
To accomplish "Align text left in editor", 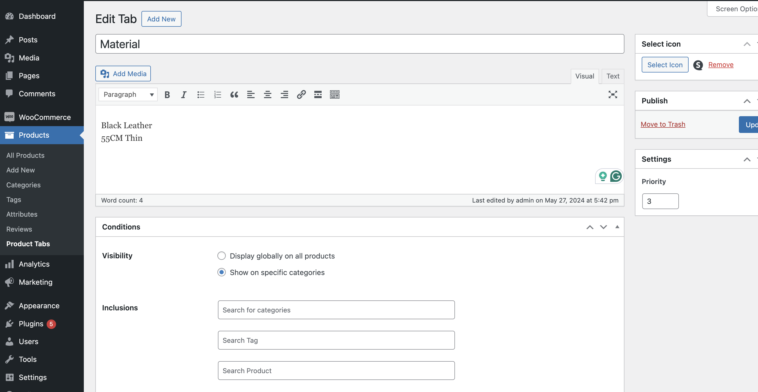I will click(x=251, y=95).
